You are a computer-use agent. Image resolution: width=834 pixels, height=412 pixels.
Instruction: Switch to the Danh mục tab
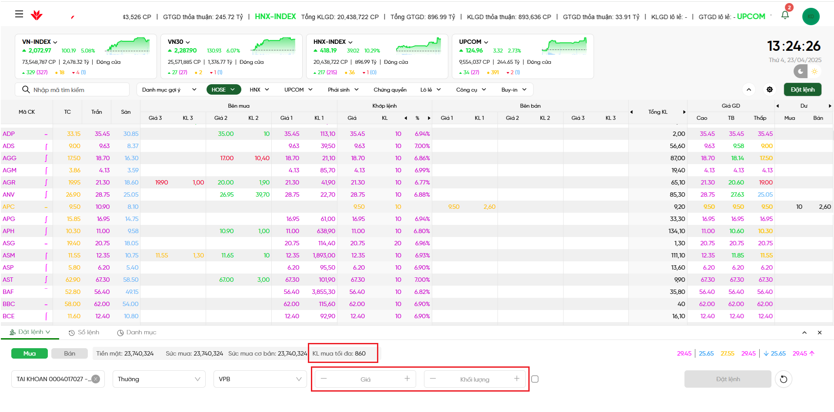(137, 333)
